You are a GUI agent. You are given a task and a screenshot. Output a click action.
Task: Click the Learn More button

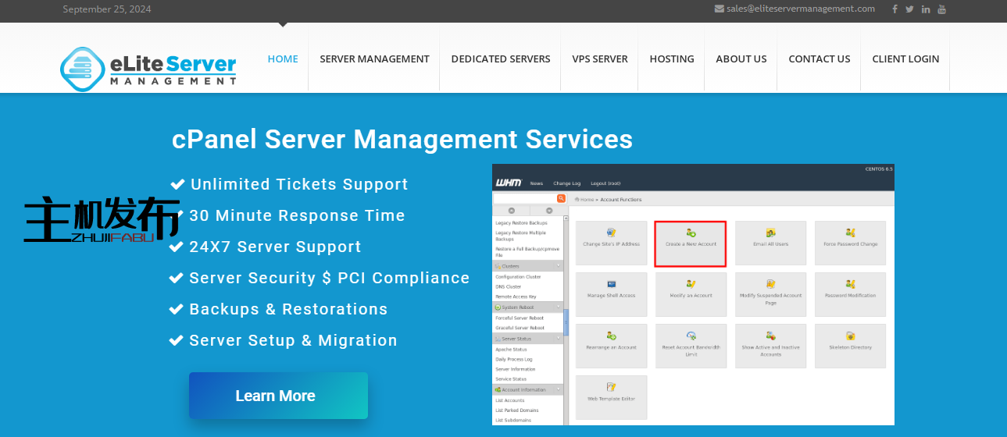click(278, 396)
